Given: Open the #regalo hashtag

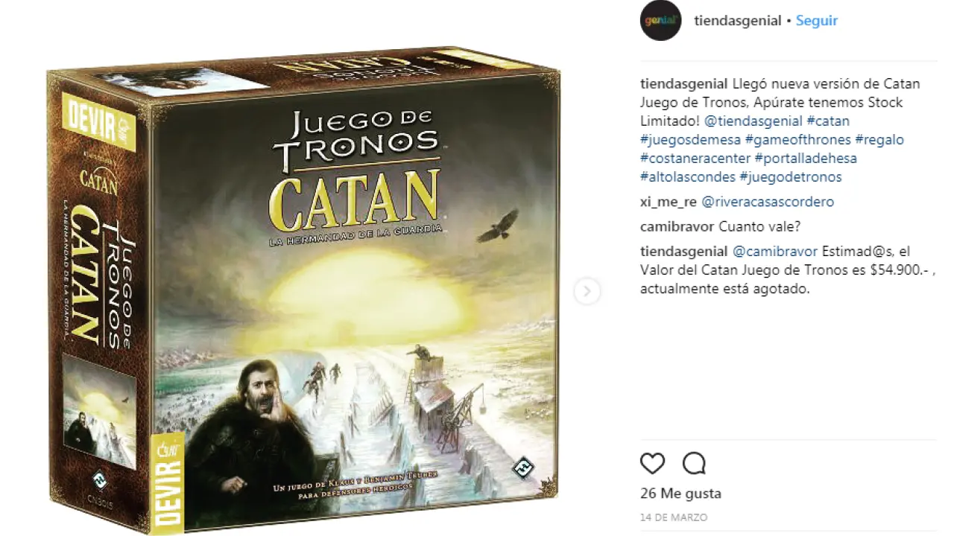Looking at the screenshot, I should pos(879,139).
